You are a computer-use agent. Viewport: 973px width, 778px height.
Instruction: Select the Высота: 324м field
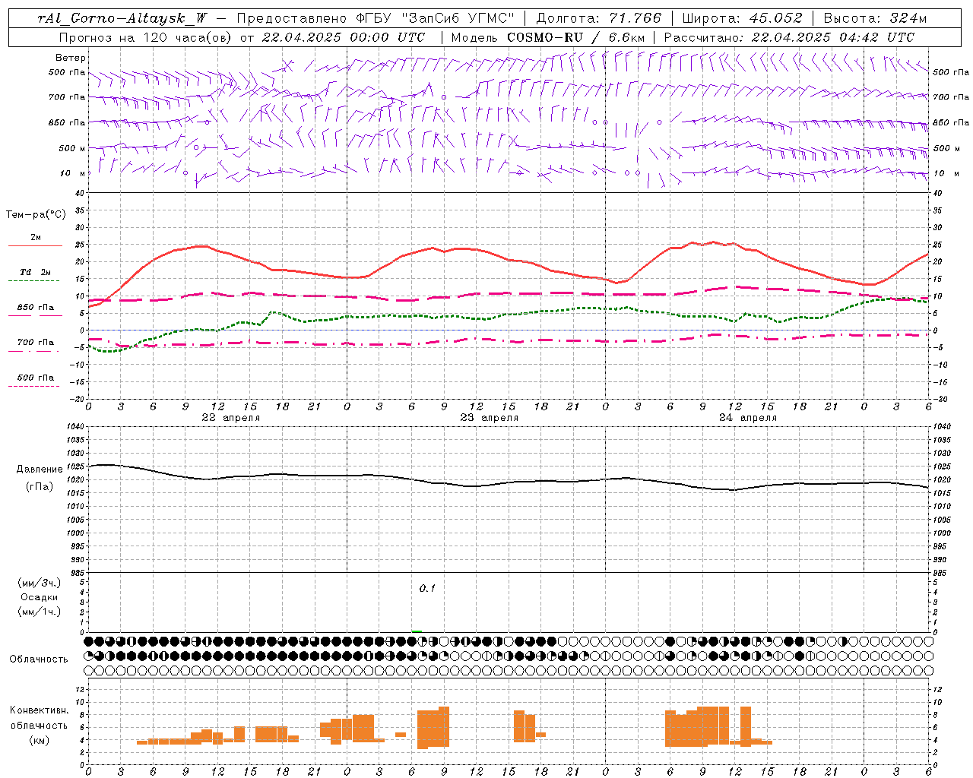coord(876,18)
